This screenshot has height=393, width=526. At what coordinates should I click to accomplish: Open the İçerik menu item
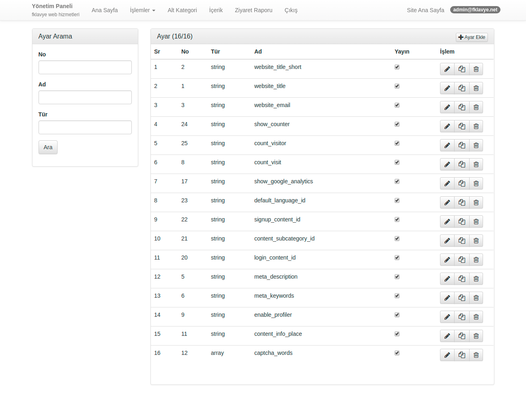tap(216, 10)
